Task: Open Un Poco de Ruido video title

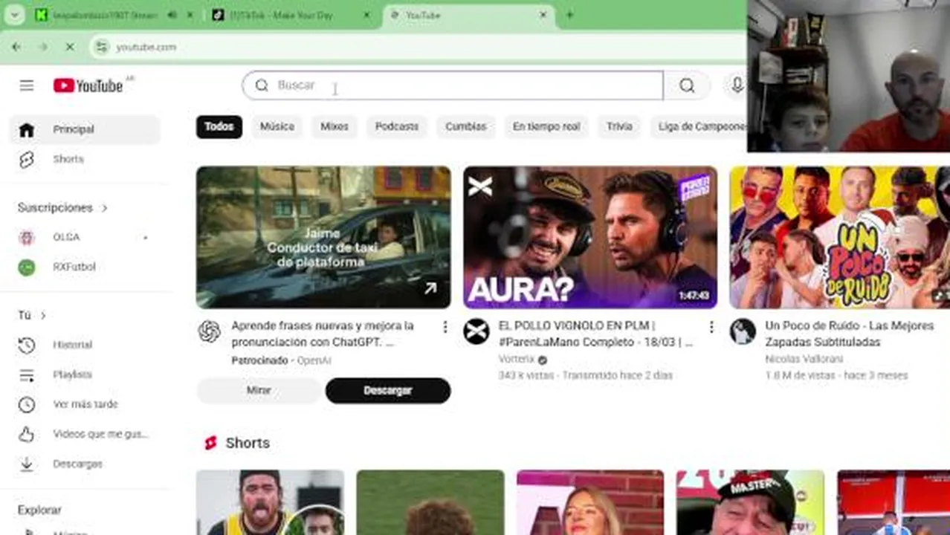Action: [850, 334]
